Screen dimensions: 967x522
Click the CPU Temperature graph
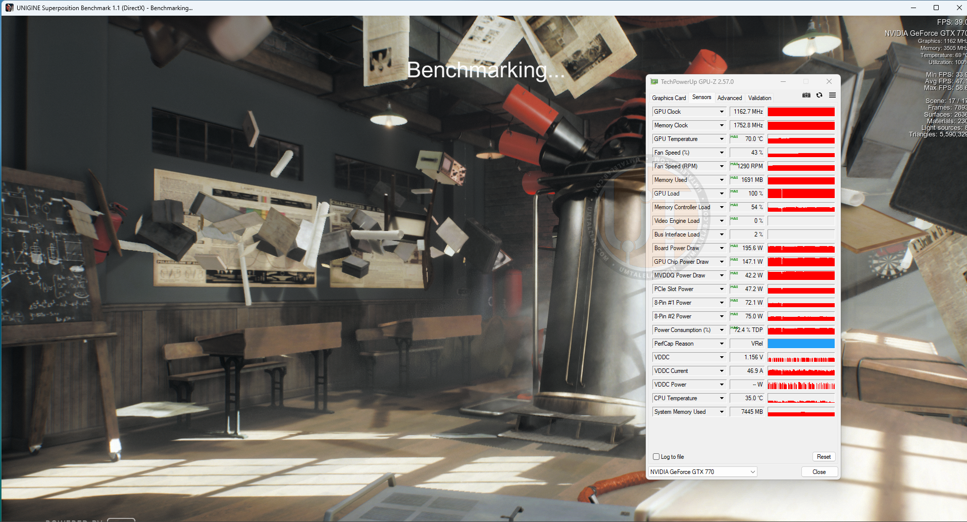coord(801,398)
